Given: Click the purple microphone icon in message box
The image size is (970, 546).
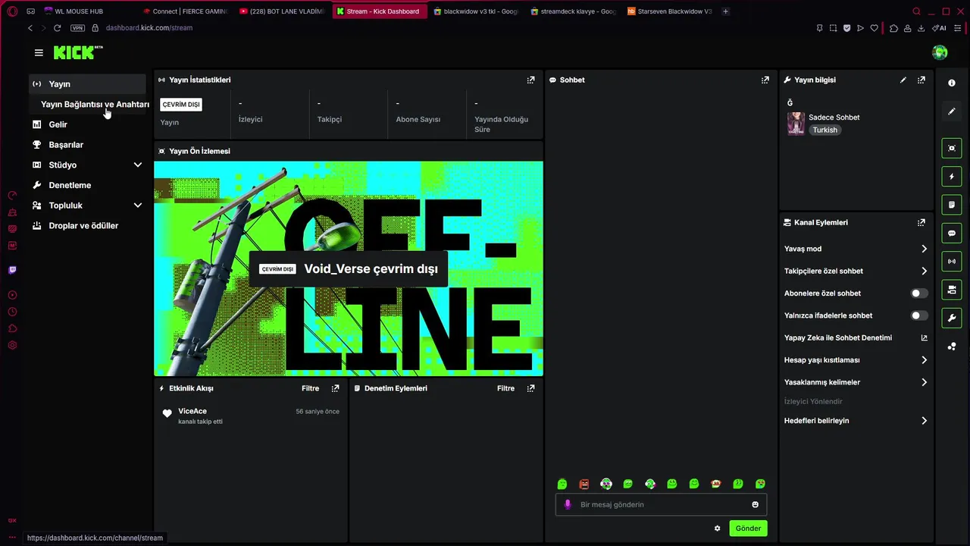Looking at the screenshot, I should pyautogui.click(x=568, y=504).
